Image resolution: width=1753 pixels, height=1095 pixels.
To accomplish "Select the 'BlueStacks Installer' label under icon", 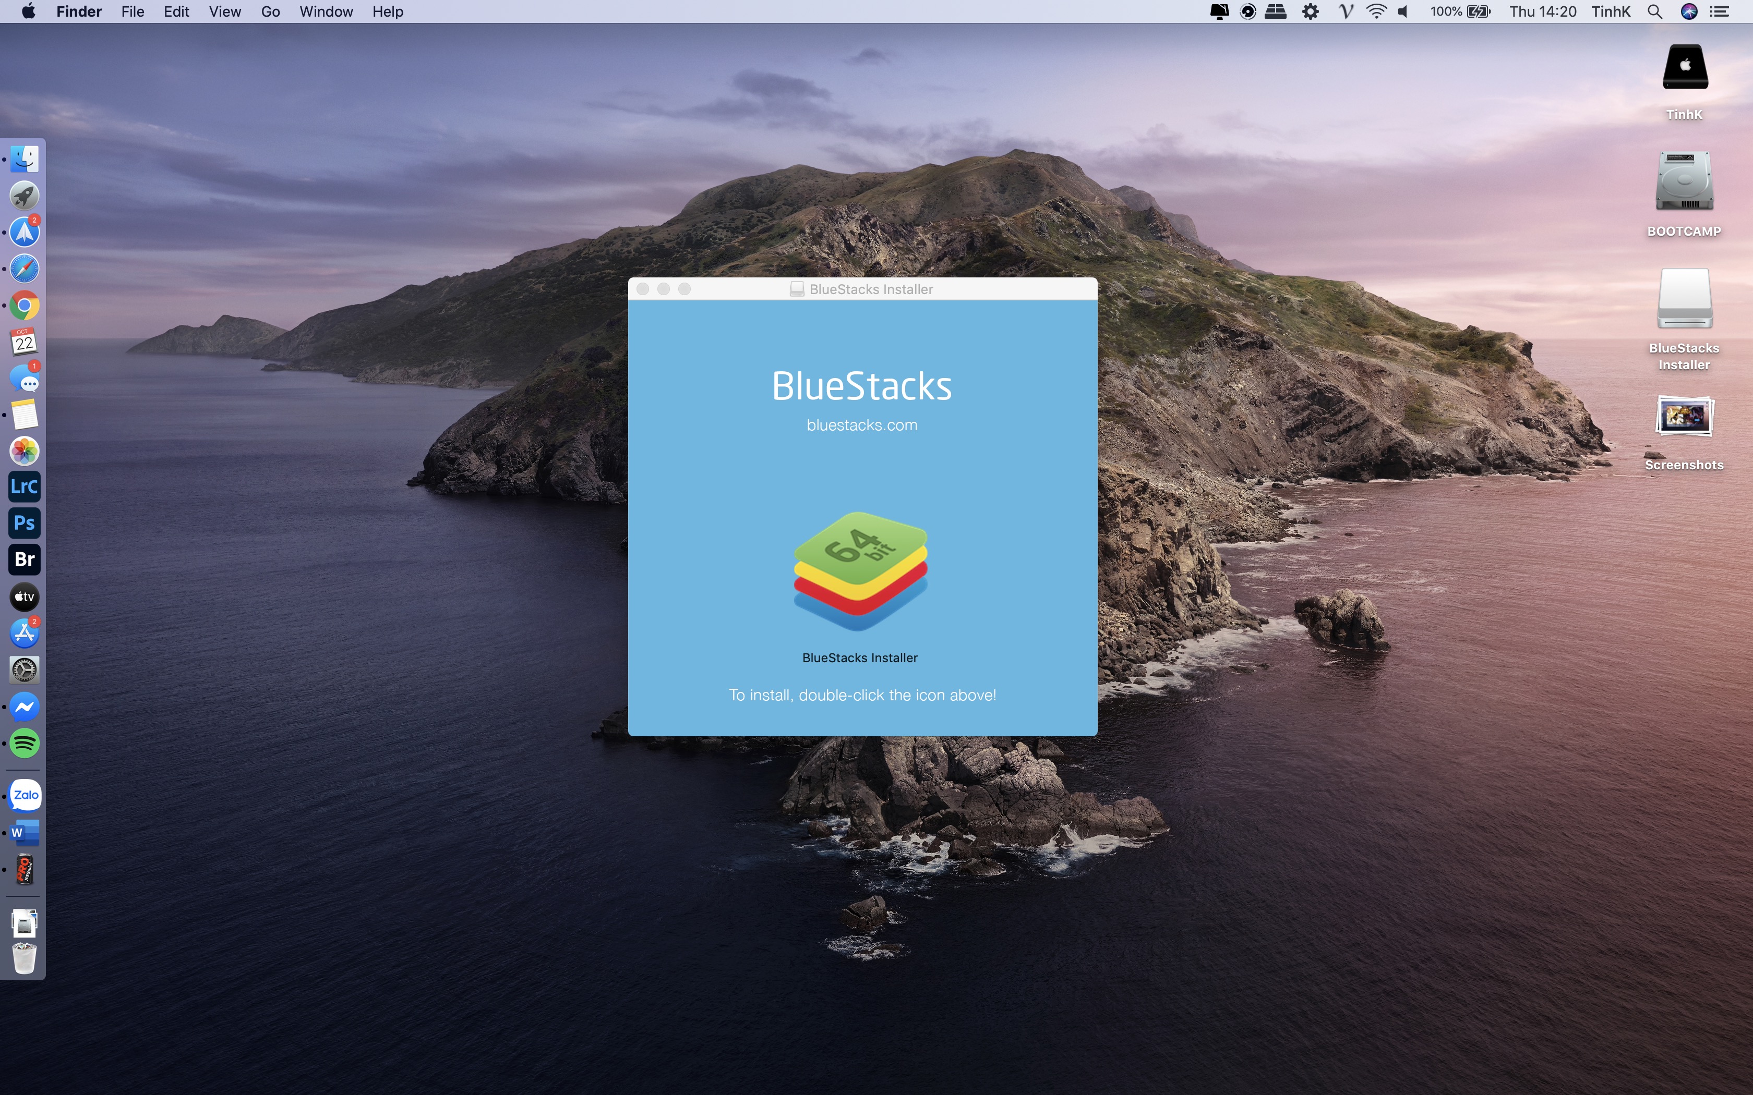I will [x=860, y=658].
